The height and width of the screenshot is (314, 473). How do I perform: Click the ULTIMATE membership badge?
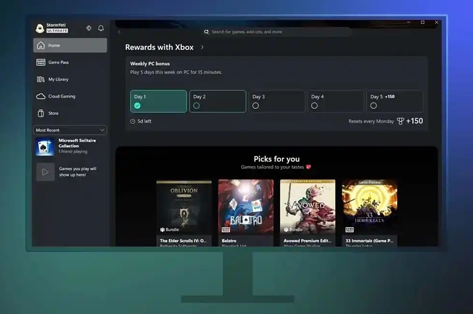57,31
